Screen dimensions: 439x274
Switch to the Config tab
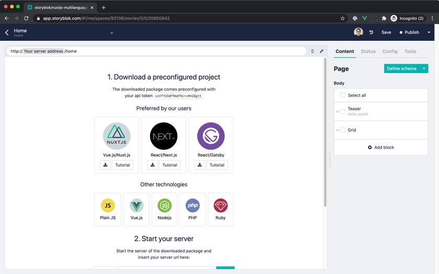(390, 52)
